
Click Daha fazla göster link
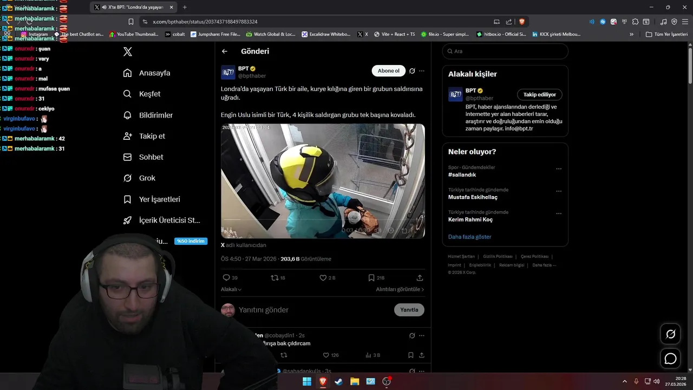[x=470, y=237]
